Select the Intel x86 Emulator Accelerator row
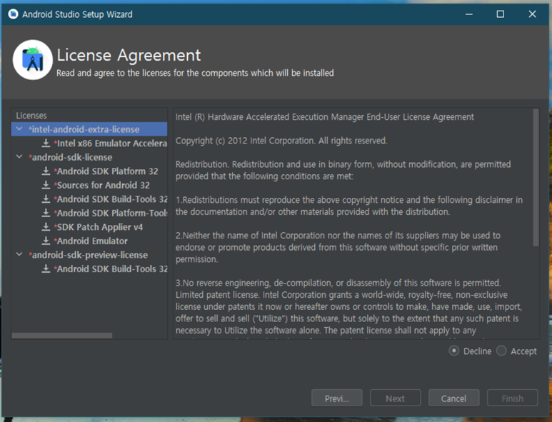The width and height of the screenshot is (552, 422). [89, 144]
